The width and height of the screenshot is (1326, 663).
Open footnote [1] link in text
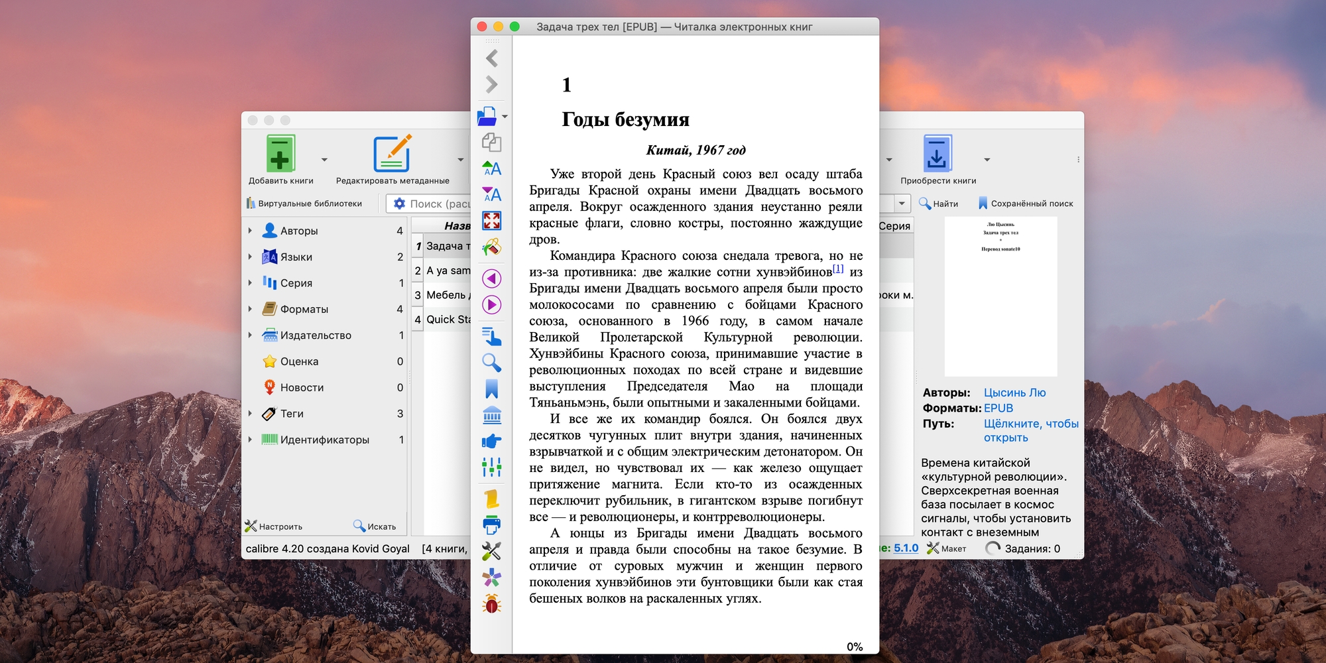tap(838, 269)
